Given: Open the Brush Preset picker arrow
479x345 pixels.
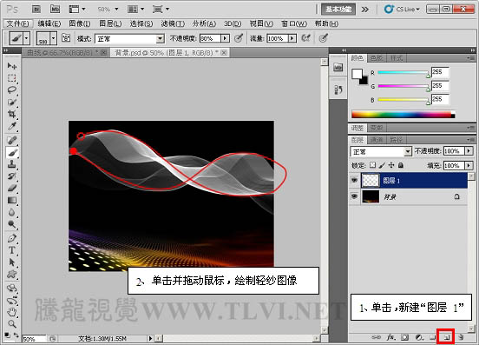Looking at the screenshot, I should [x=54, y=38].
